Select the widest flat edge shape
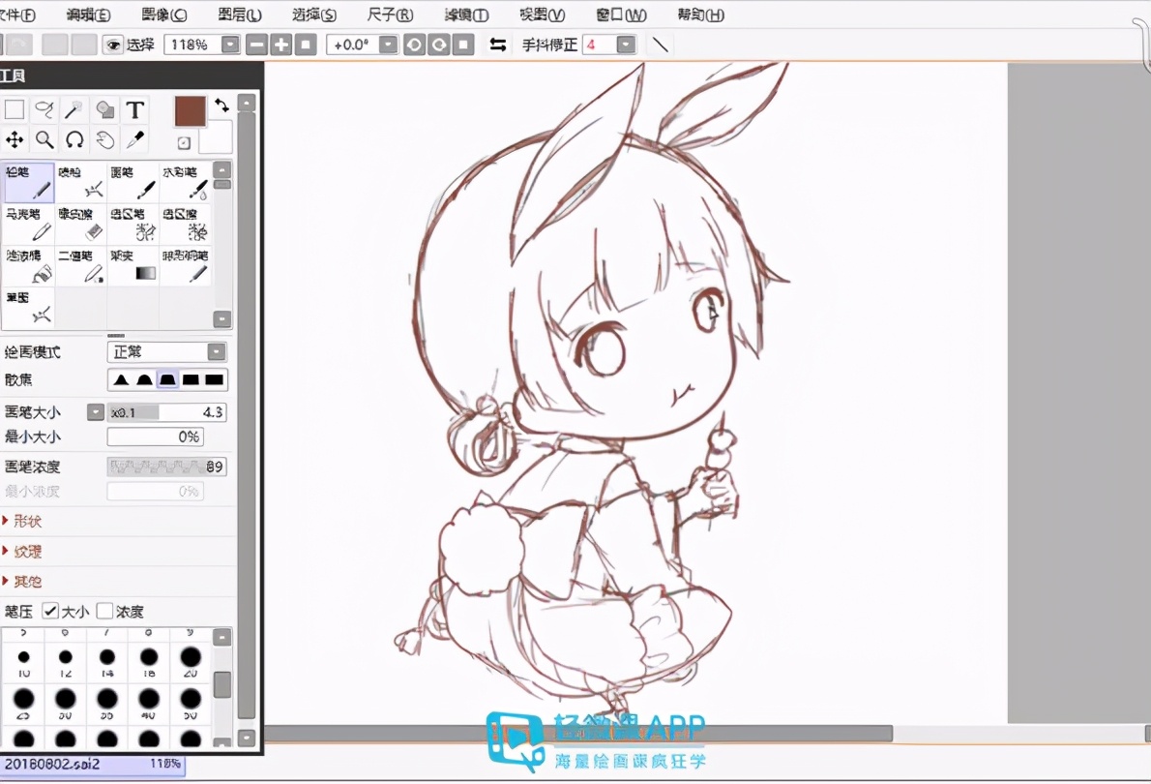This screenshot has width=1151, height=784. [215, 379]
